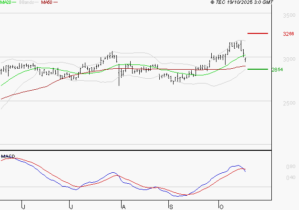Select the O month marker on time axis
Viewport: 299px width, 210px height.
point(221,206)
